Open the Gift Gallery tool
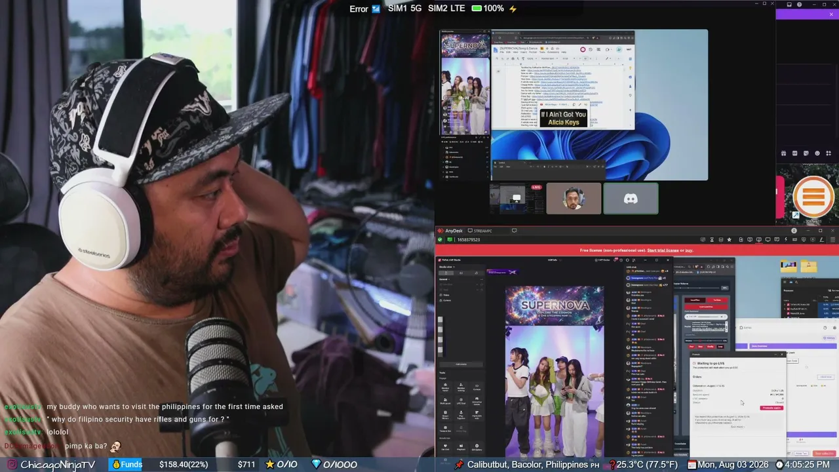This screenshot has height=472, width=839. point(477,446)
